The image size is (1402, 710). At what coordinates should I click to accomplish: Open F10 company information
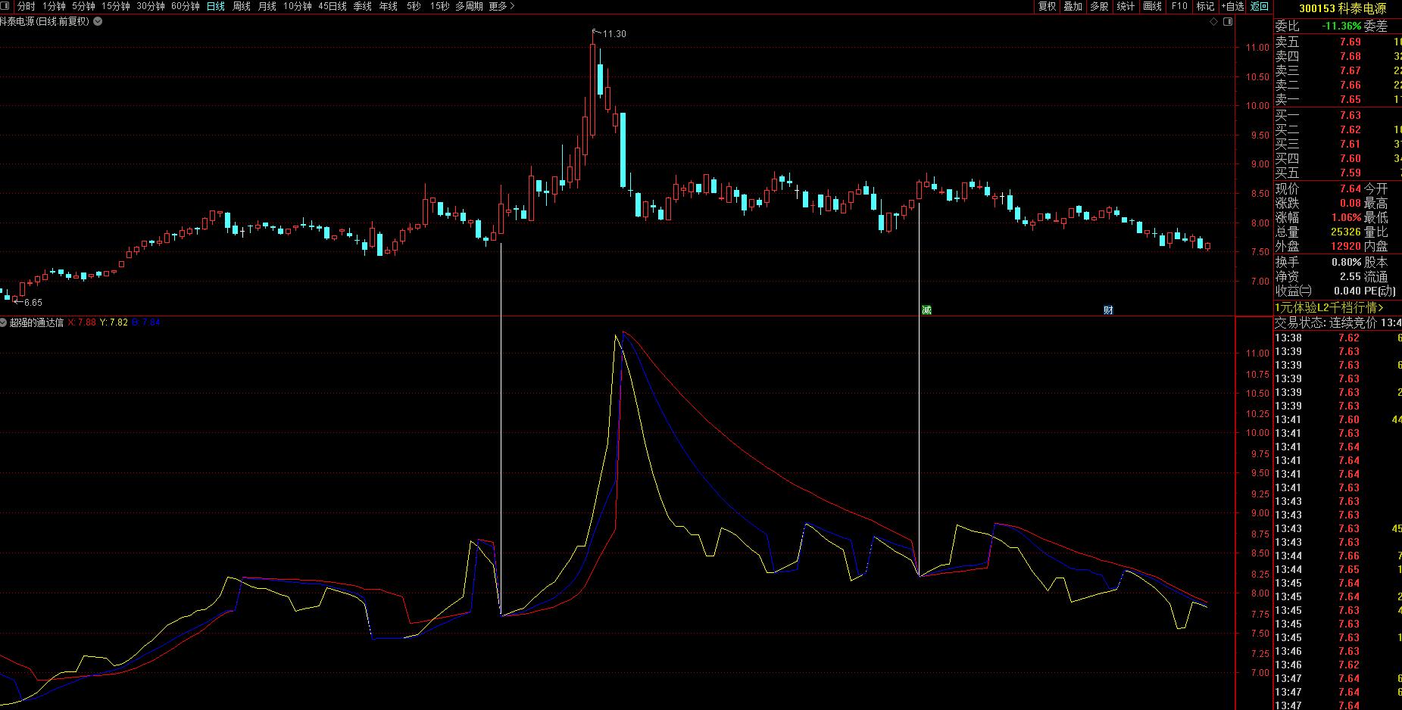click(1179, 6)
